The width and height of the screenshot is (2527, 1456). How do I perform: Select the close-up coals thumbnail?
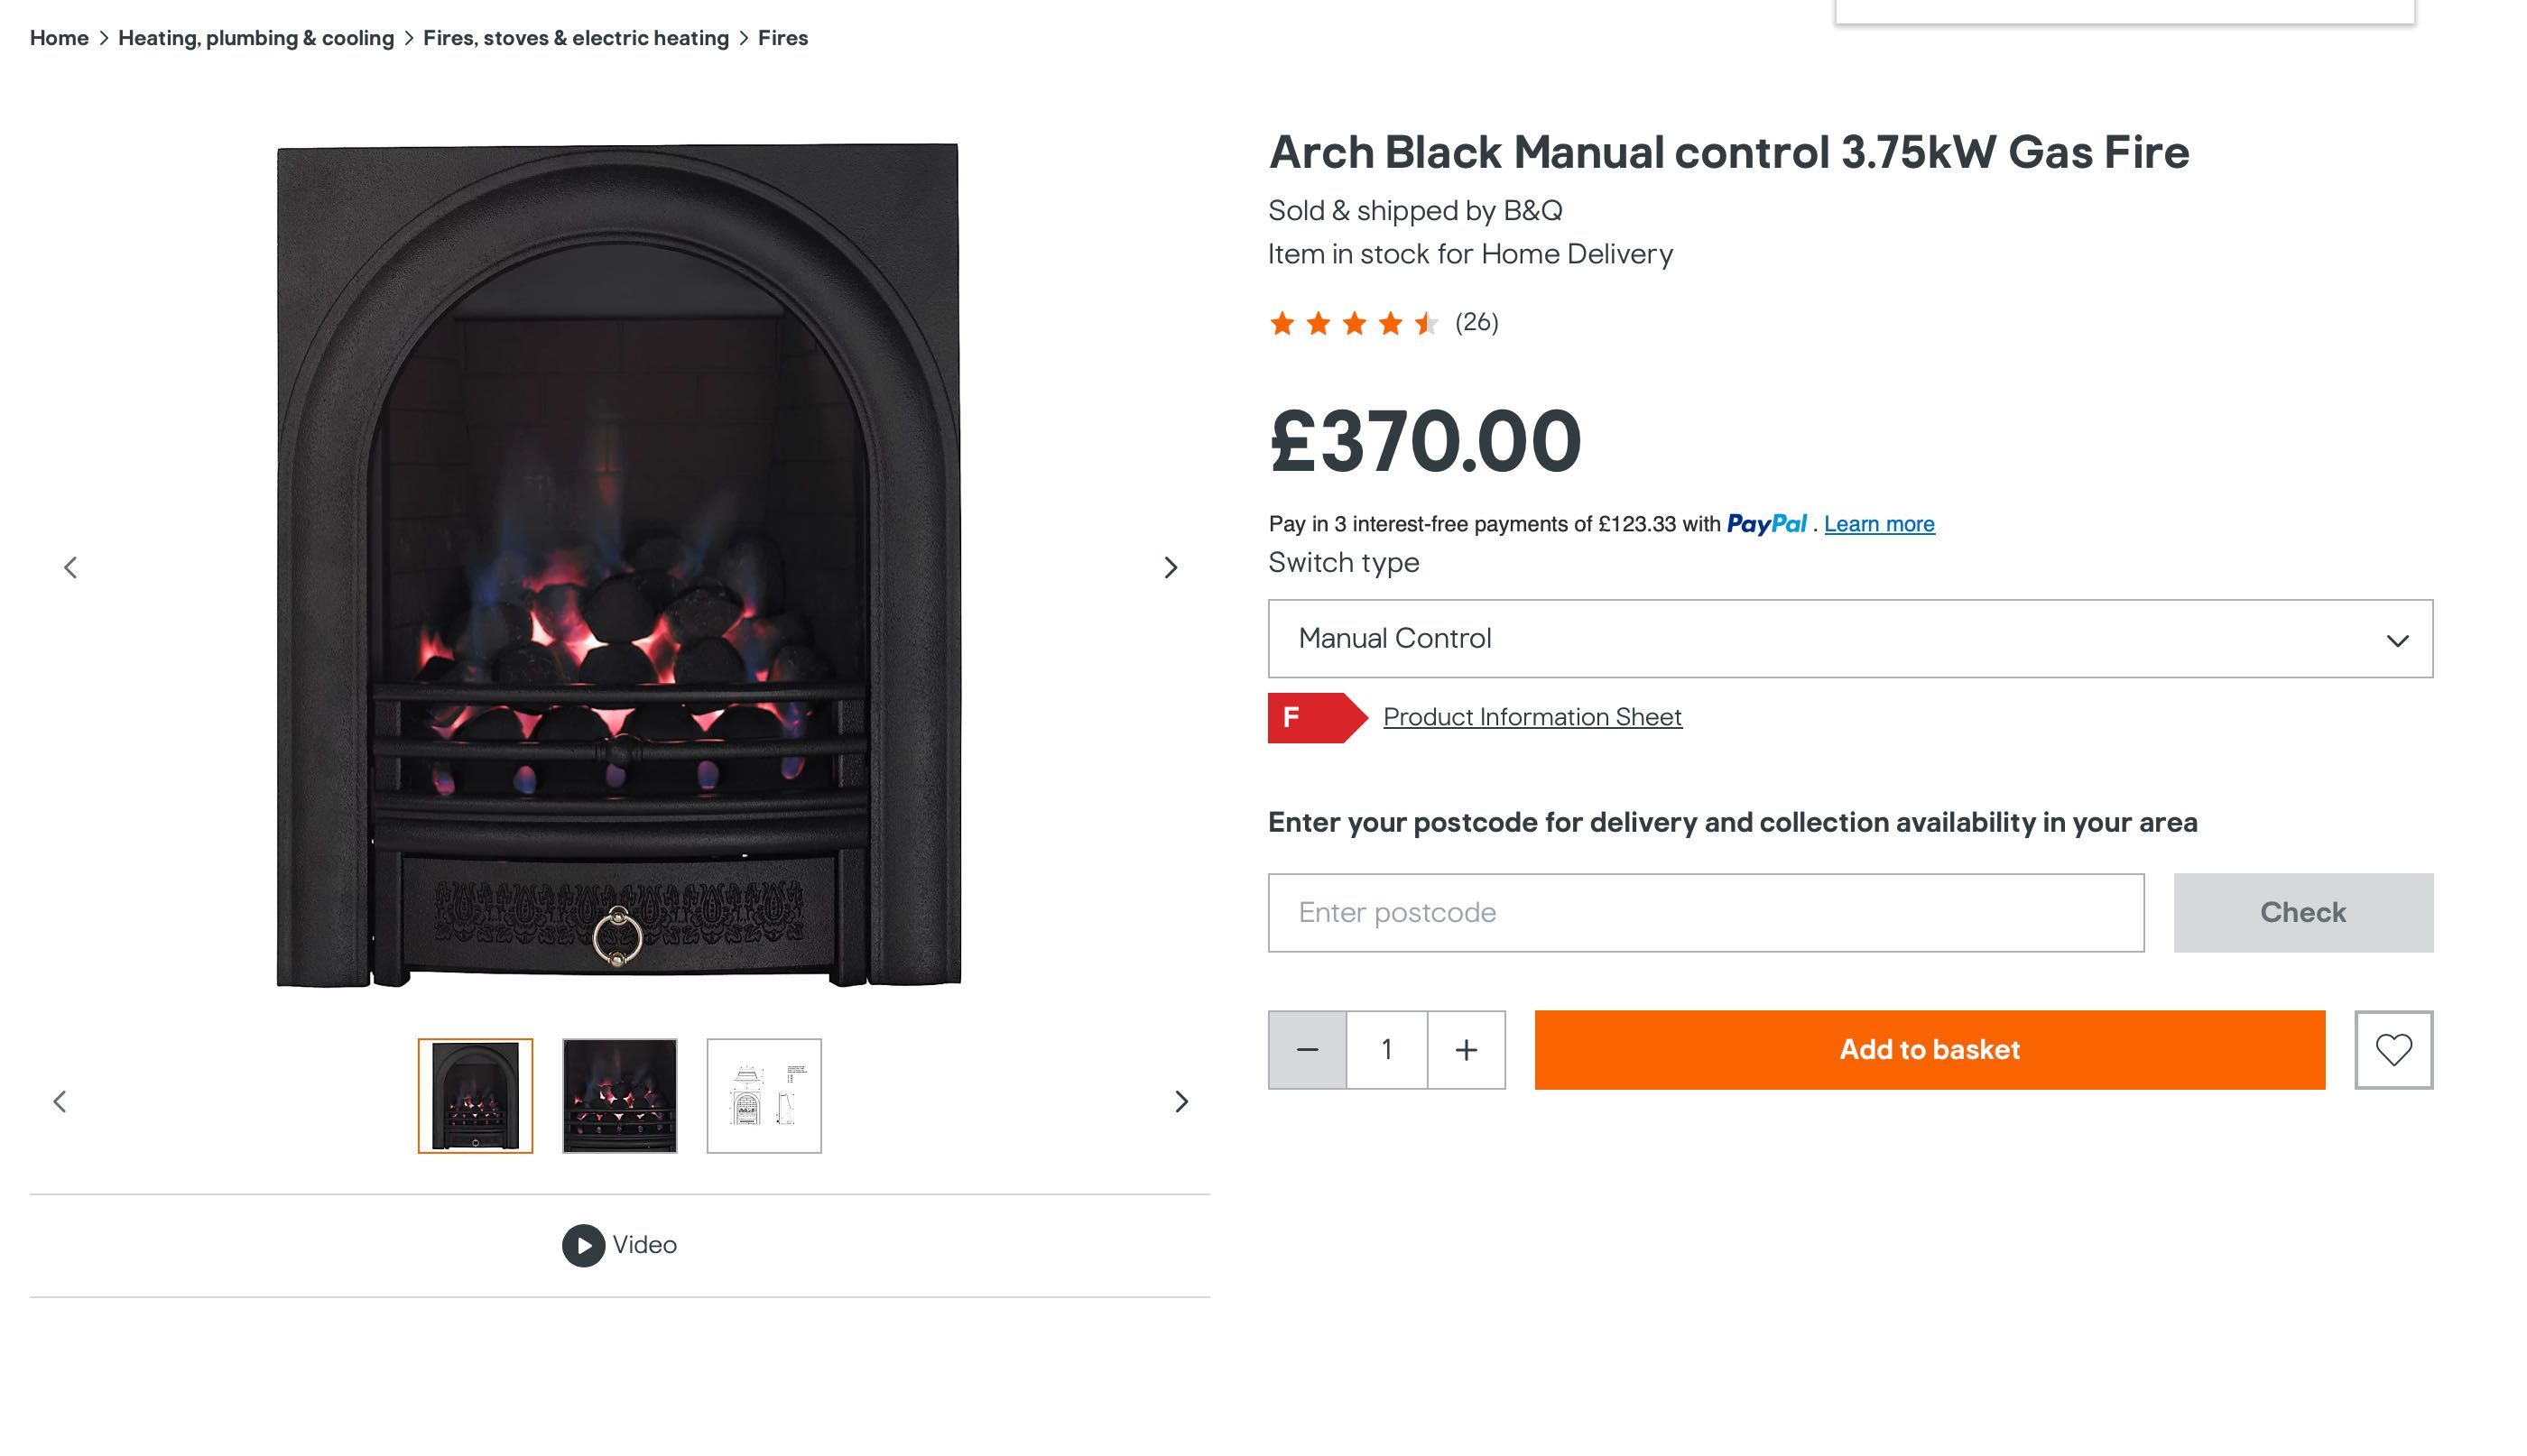tap(619, 1095)
